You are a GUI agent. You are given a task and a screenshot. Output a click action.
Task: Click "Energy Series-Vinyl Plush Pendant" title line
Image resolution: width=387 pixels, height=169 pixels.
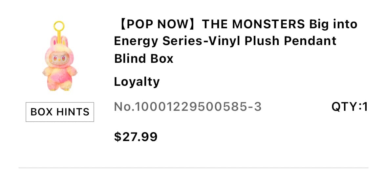tap(225, 41)
